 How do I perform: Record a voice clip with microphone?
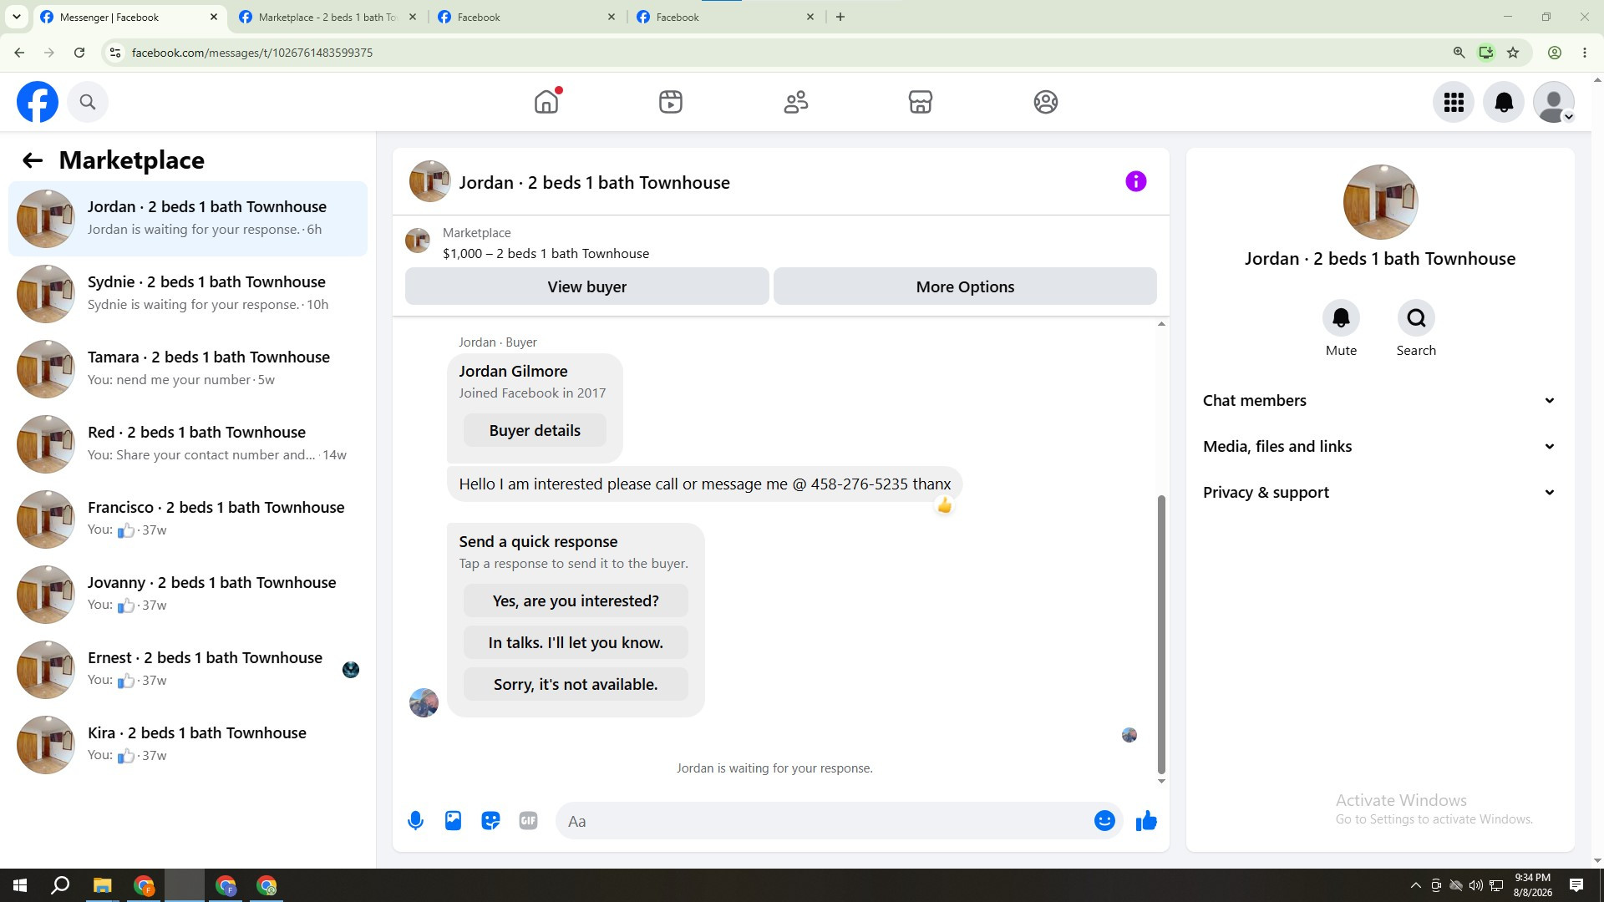pos(415,821)
